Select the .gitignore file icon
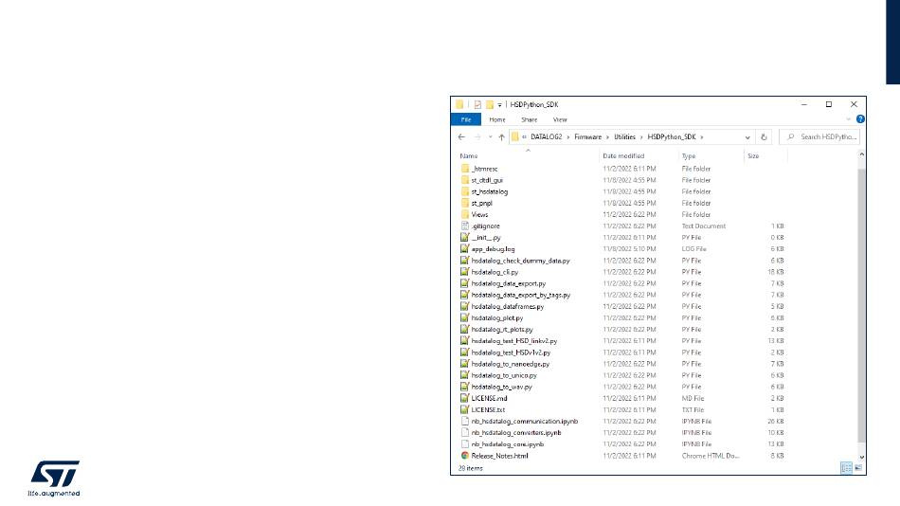Screen dimensions: 900x506 (465, 226)
